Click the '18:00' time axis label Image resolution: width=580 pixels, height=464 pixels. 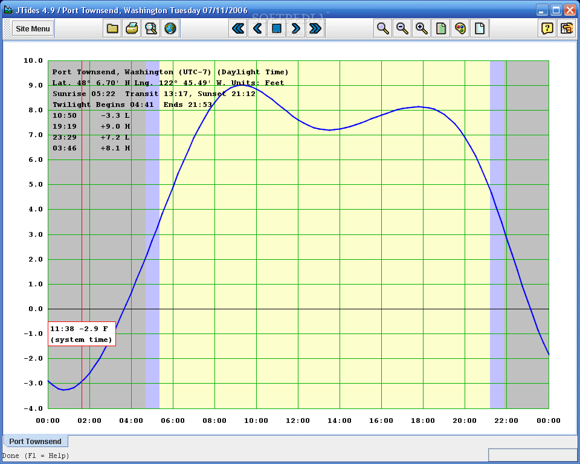point(423,420)
